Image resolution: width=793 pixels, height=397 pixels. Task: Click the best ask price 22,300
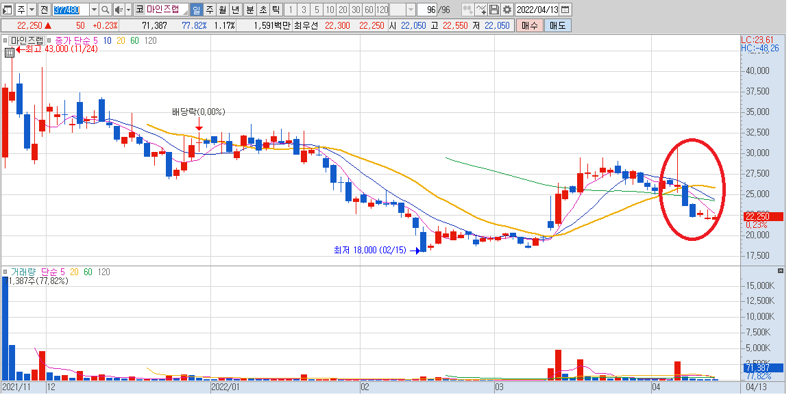[x=337, y=25]
